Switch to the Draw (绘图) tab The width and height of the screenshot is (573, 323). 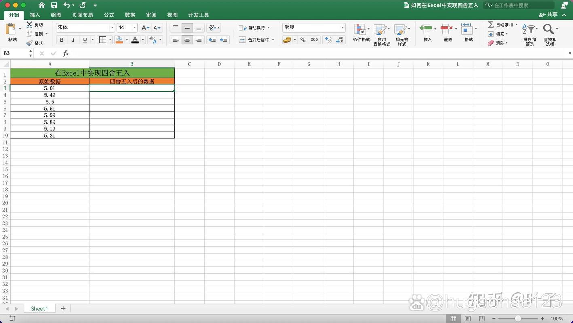tap(56, 15)
